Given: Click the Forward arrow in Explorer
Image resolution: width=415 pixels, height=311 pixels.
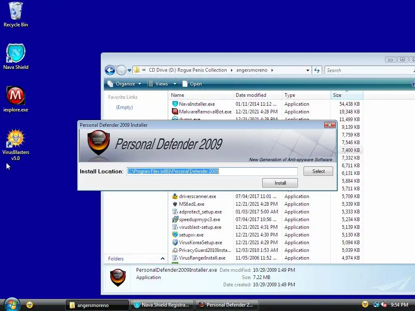Looking at the screenshot, I should click(x=121, y=70).
